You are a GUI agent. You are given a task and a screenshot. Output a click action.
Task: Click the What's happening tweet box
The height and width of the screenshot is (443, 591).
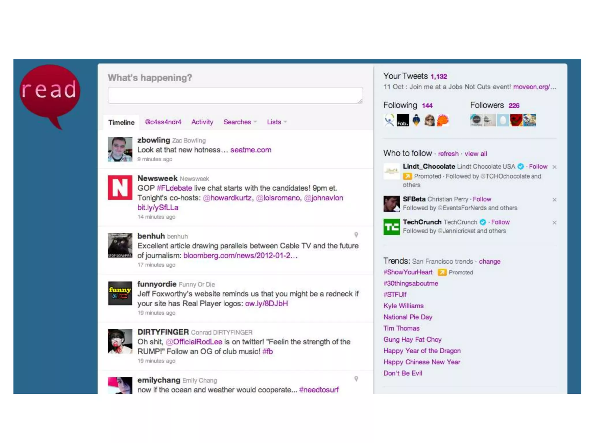[235, 95]
